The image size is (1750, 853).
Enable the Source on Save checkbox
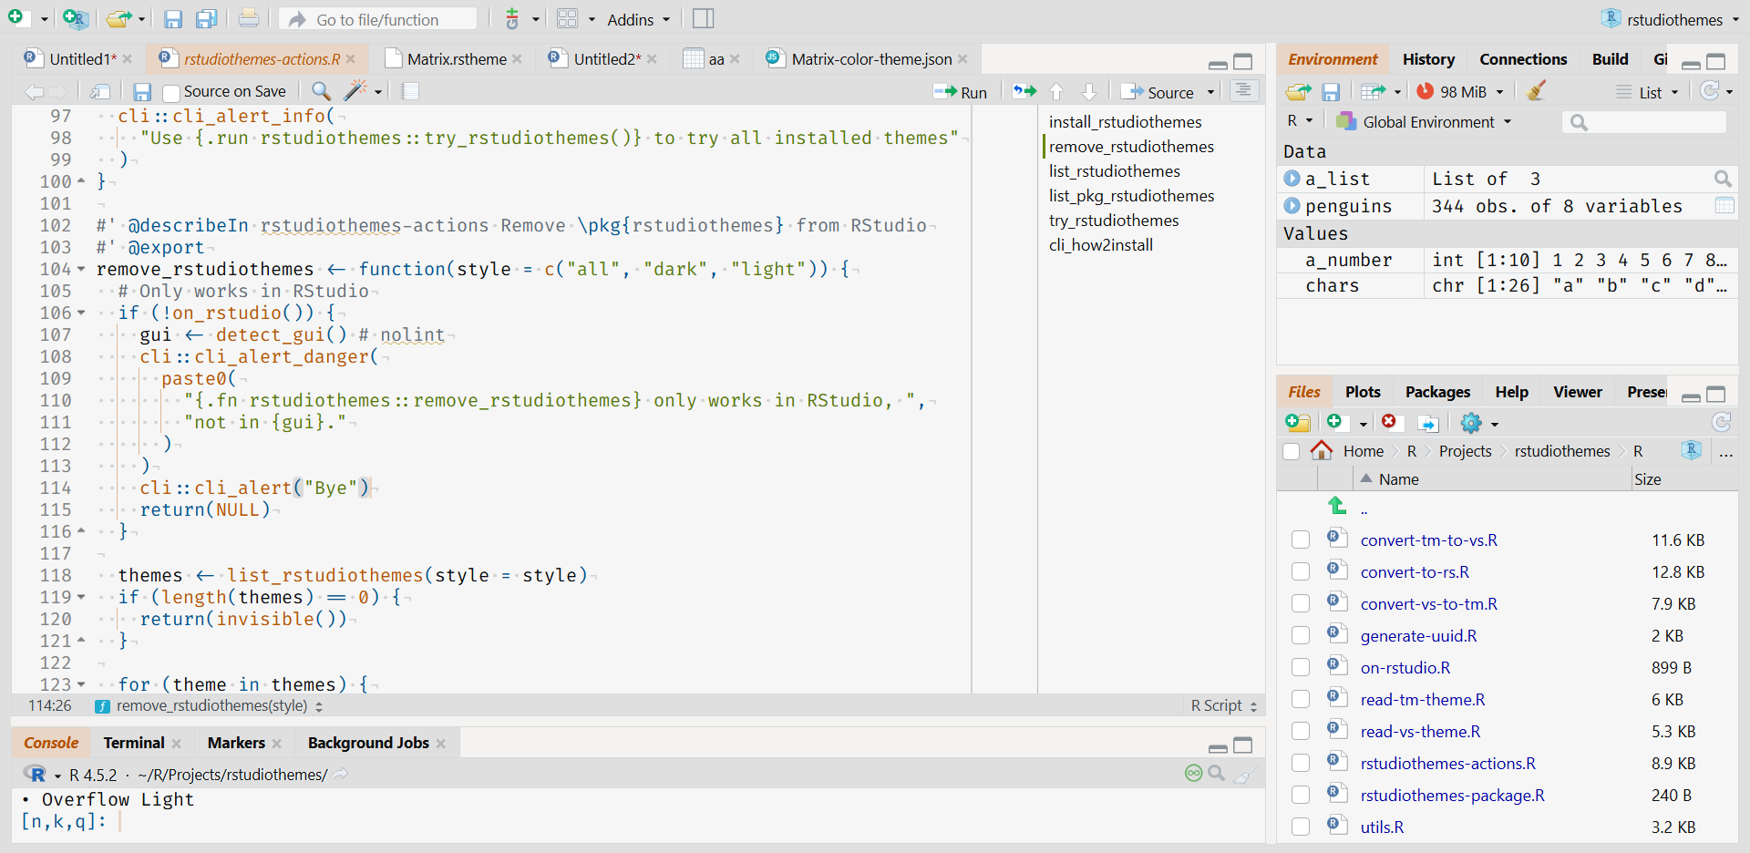click(170, 92)
